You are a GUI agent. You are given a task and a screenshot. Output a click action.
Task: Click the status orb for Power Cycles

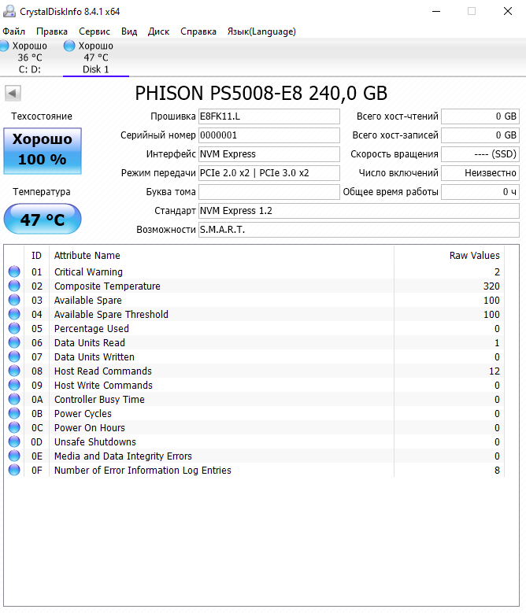(x=14, y=413)
